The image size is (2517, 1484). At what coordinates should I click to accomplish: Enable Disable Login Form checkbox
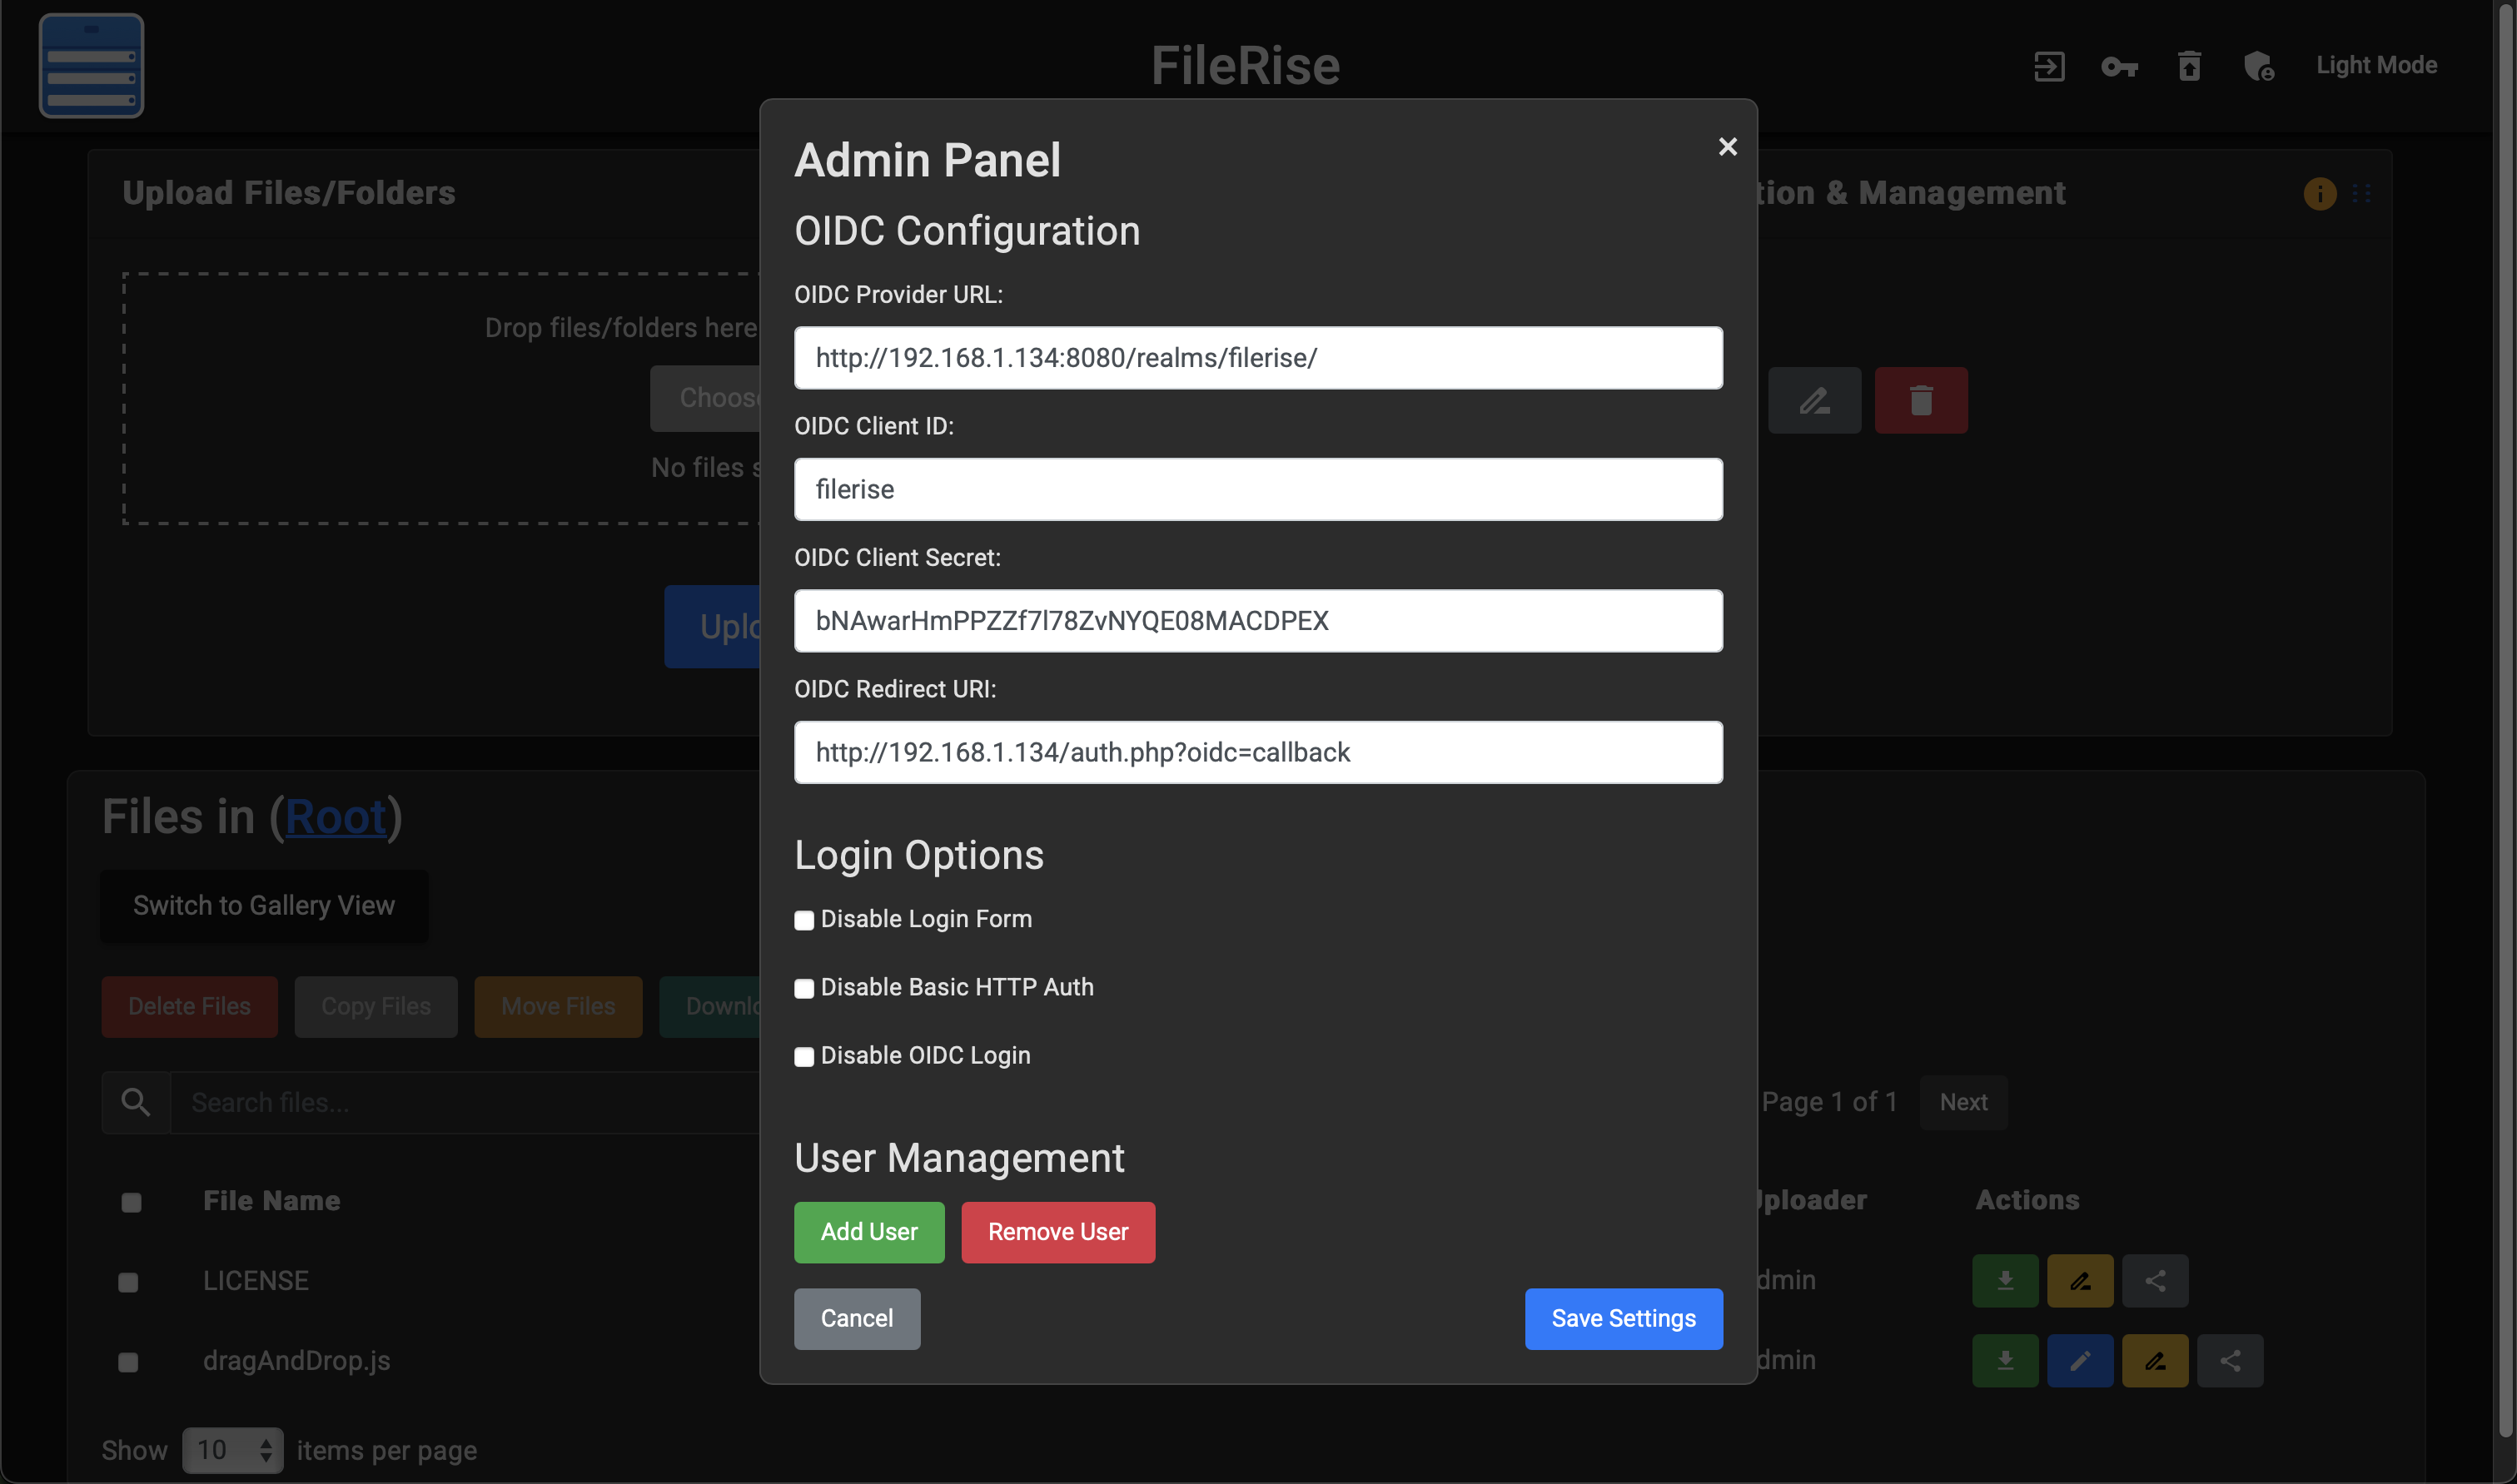coord(803,920)
